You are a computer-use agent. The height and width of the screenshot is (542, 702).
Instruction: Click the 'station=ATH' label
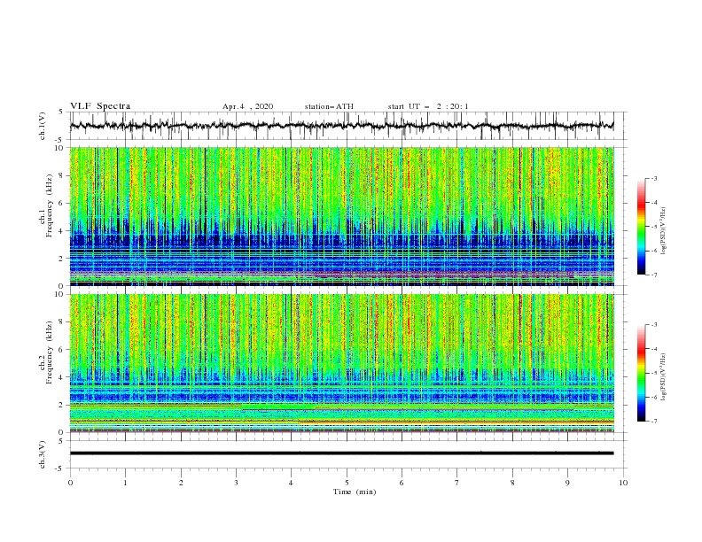pos(329,106)
